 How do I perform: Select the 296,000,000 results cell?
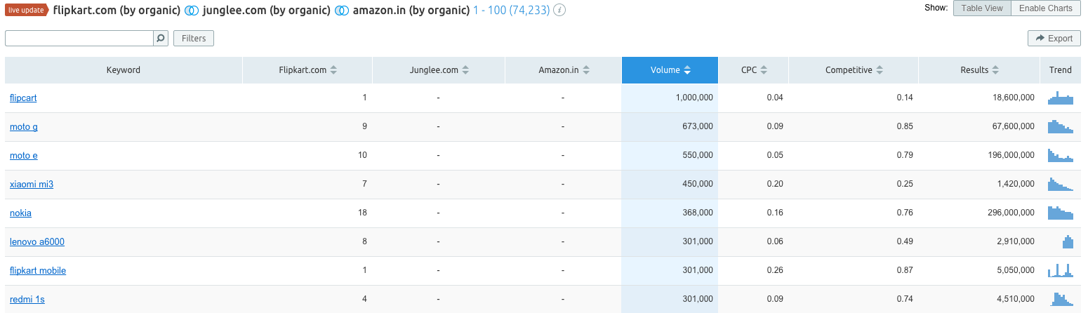(x=979, y=213)
